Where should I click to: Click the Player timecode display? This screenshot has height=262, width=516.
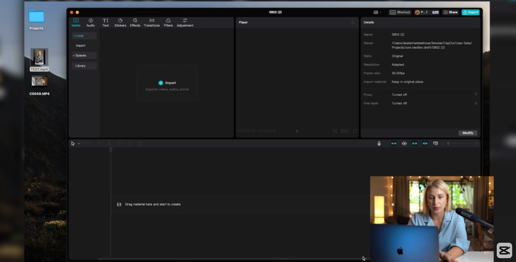point(257,131)
